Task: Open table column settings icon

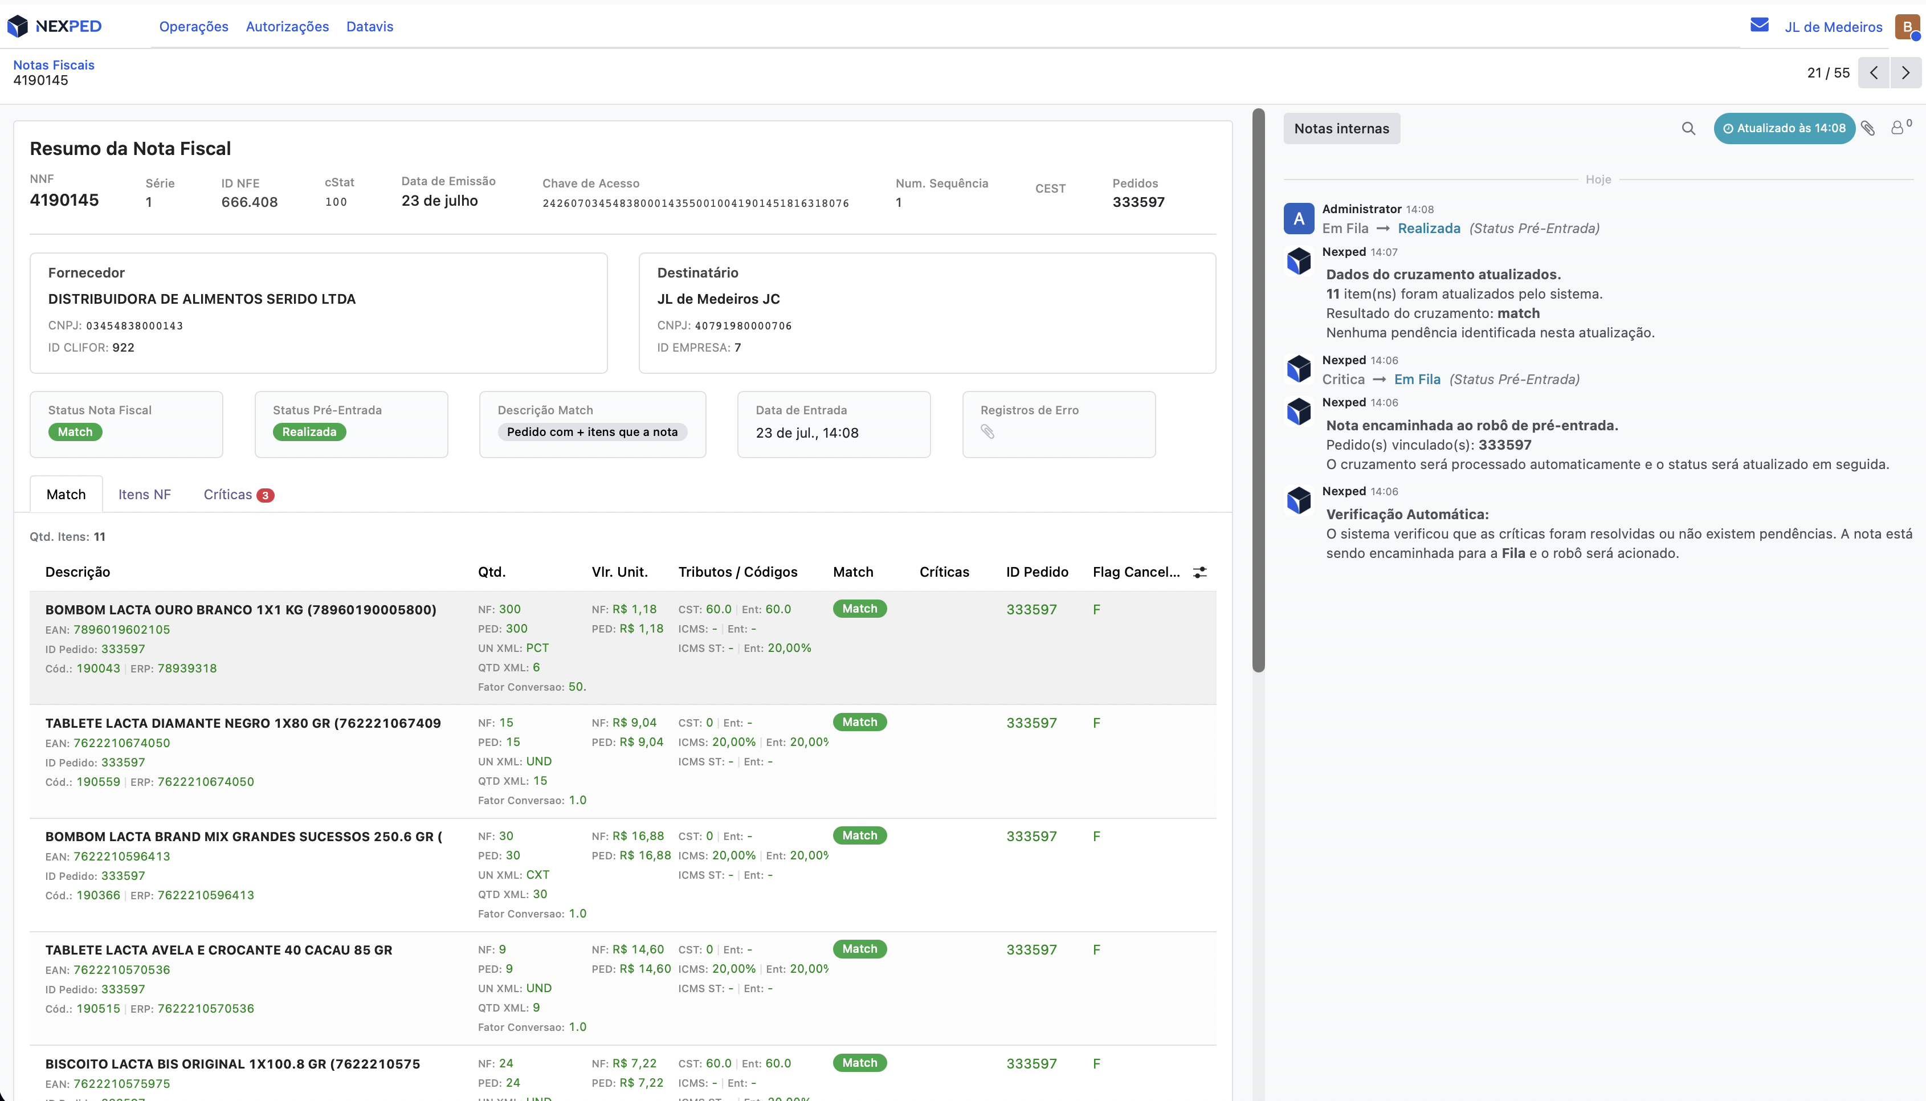Action: point(1199,572)
